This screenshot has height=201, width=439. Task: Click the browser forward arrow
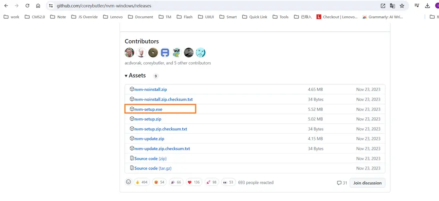16,6
